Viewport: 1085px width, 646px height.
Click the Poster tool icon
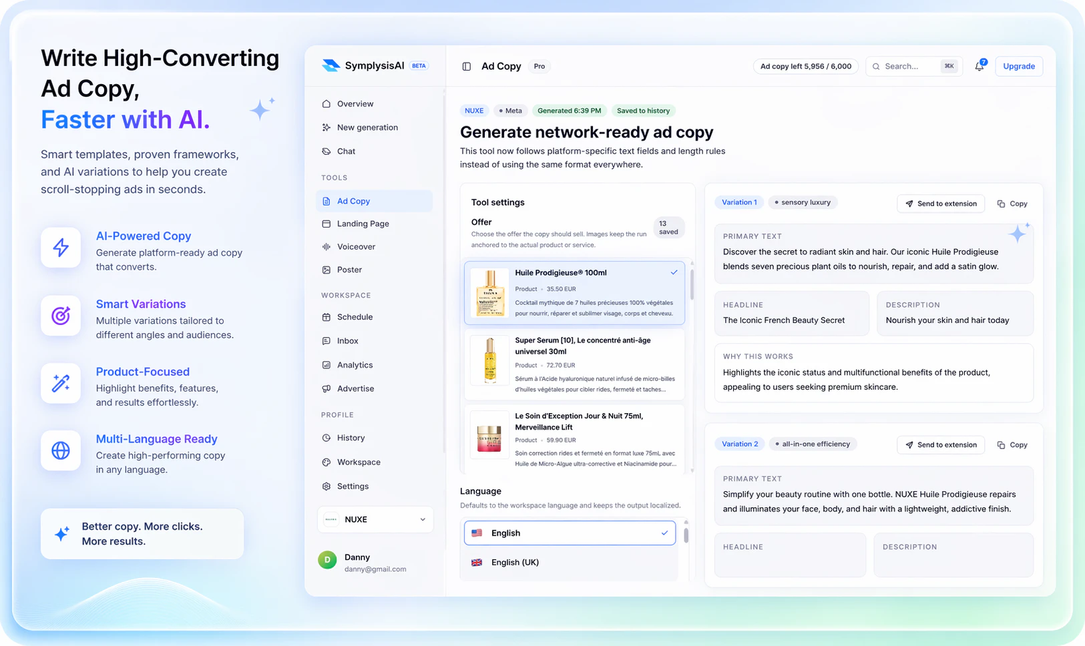point(327,270)
